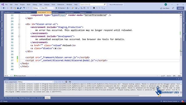Viewport: 186px width, 105px height.
Task: Switch to the Startup.cs tab
Action: (83, 12)
